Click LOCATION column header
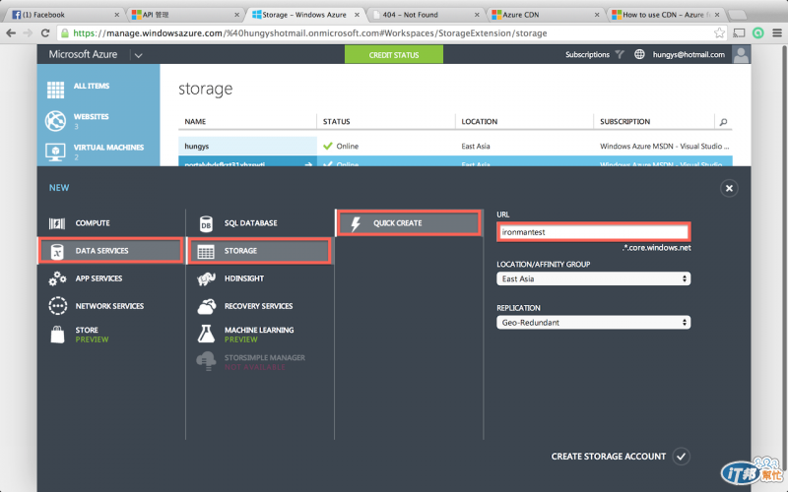 tap(480, 121)
